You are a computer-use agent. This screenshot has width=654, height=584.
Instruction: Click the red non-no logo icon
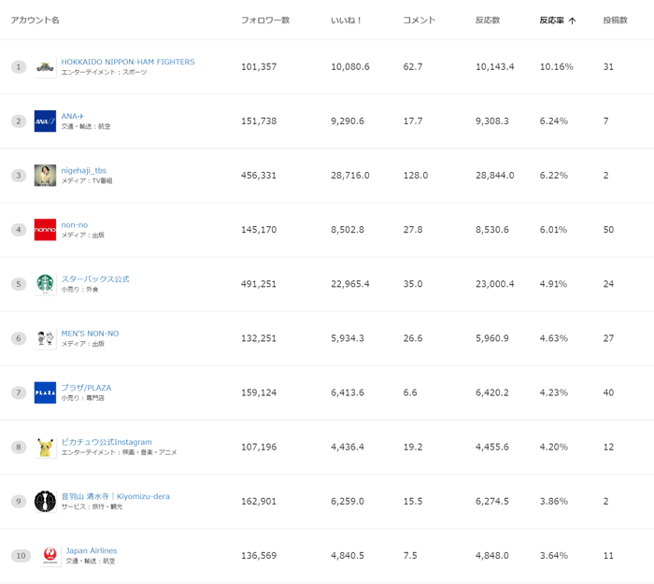[x=45, y=230]
